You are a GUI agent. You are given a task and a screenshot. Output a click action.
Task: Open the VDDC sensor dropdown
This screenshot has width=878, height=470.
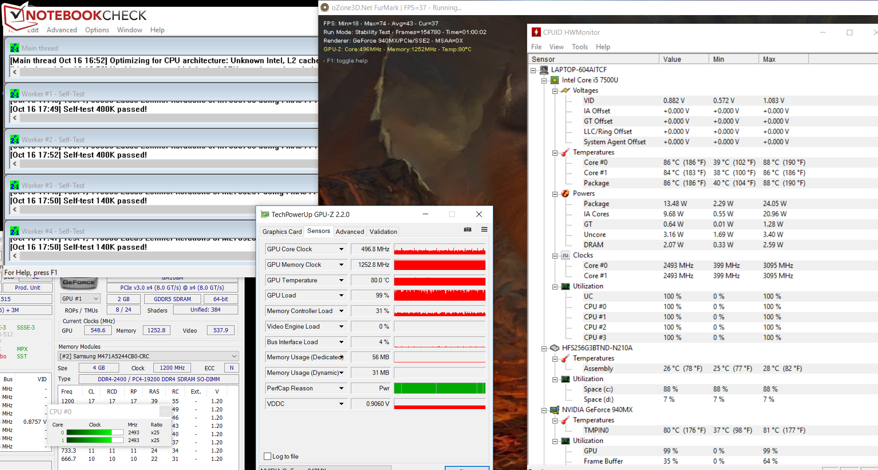point(341,404)
